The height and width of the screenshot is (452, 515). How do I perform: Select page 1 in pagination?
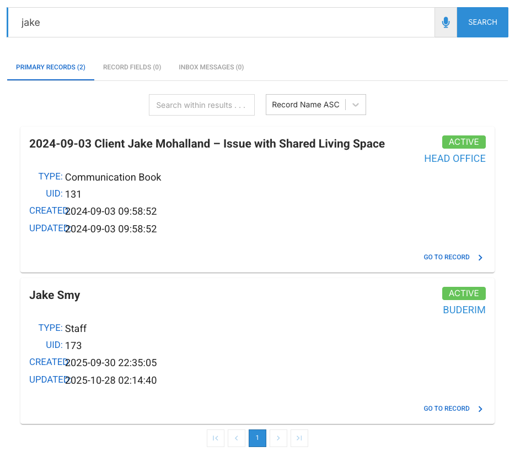click(257, 438)
